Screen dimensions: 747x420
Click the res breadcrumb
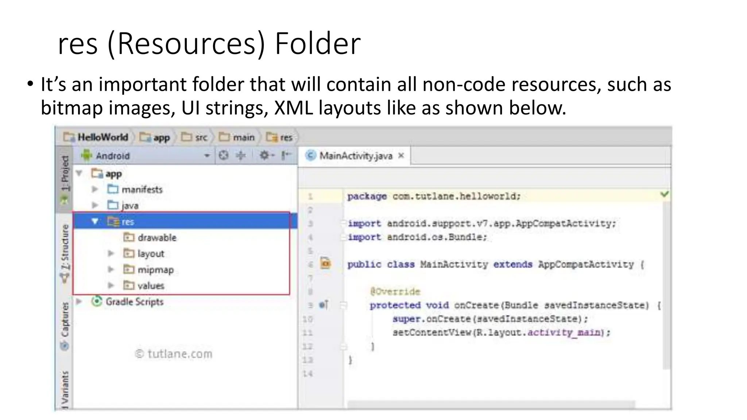(279, 137)
